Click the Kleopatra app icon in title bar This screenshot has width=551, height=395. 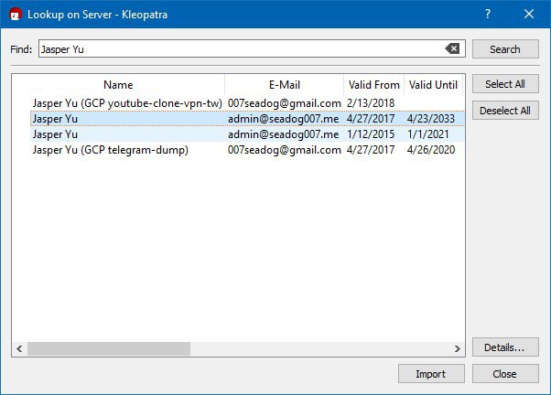(x=16, y=15)
